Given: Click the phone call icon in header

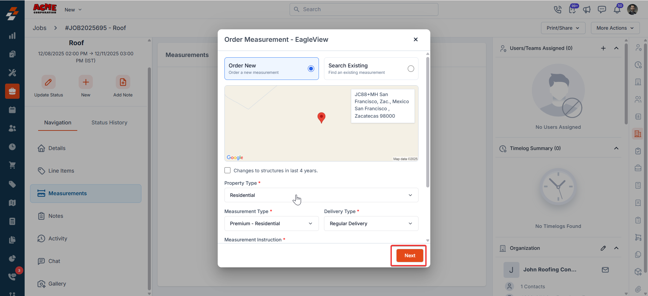Looking at the screenshot, I should pos(558,9).
